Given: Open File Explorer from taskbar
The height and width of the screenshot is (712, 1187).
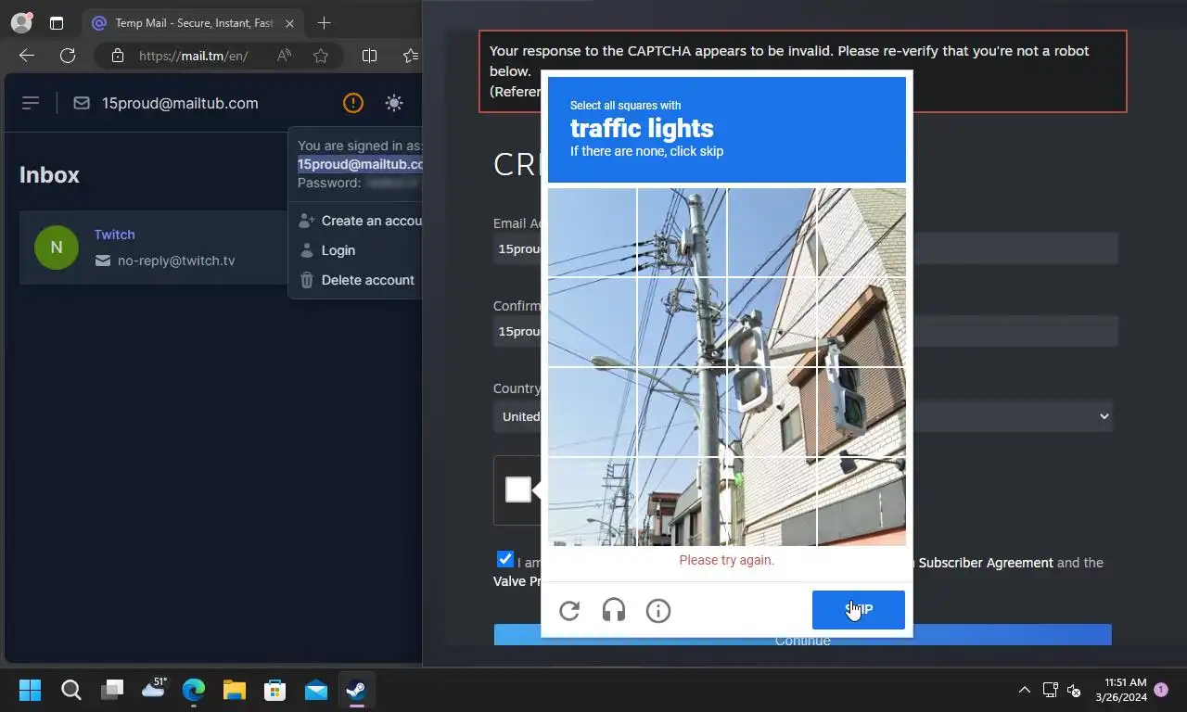Looking at the screenshot, I should coord(235,690).
